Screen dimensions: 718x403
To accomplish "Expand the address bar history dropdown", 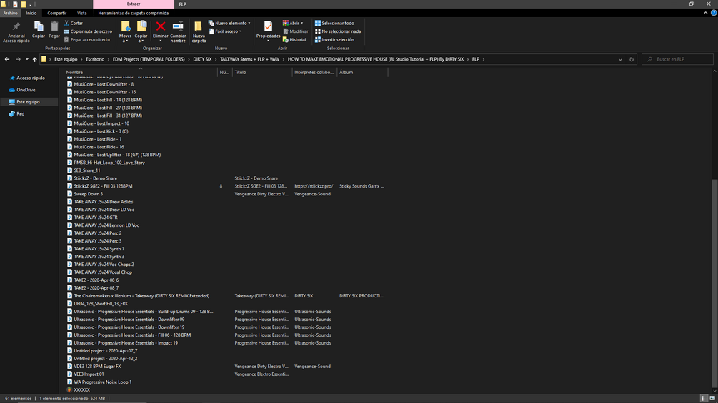I will click(x=620, y=59).
